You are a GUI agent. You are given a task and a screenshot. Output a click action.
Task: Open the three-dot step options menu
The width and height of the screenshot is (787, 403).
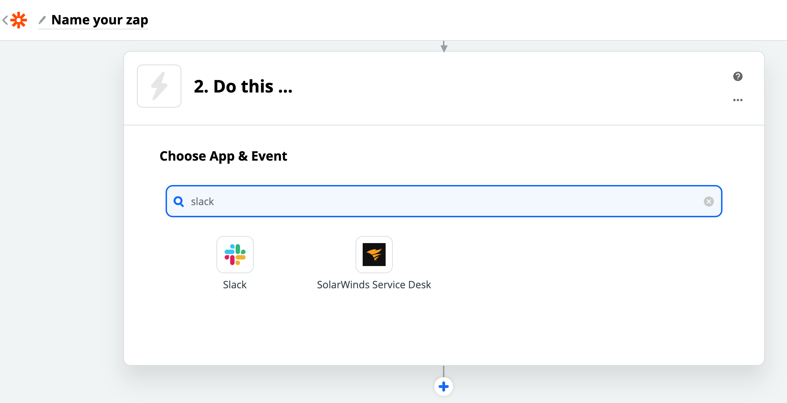[x=738, y=100]
